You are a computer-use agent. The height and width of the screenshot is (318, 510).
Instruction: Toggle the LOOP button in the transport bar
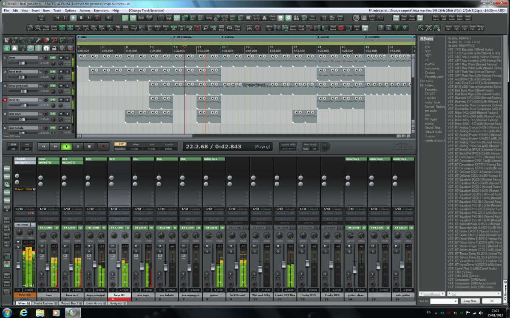[120, 144]
